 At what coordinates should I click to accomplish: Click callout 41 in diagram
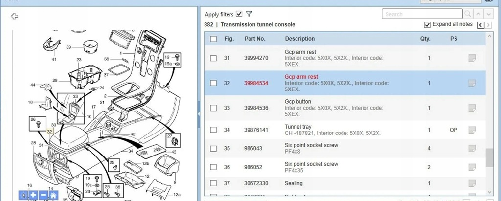tap(54, 60)
